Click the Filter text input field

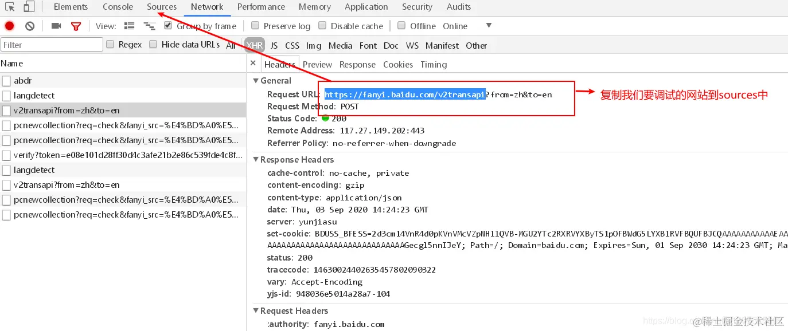point(52,45)
